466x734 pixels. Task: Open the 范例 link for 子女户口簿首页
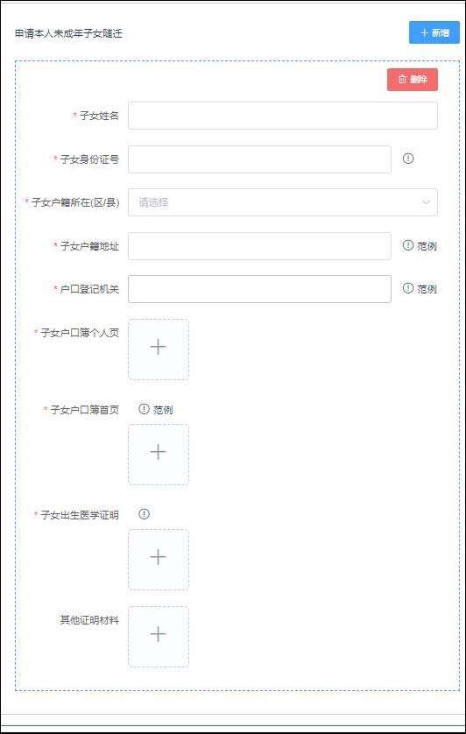coord(163,410)
